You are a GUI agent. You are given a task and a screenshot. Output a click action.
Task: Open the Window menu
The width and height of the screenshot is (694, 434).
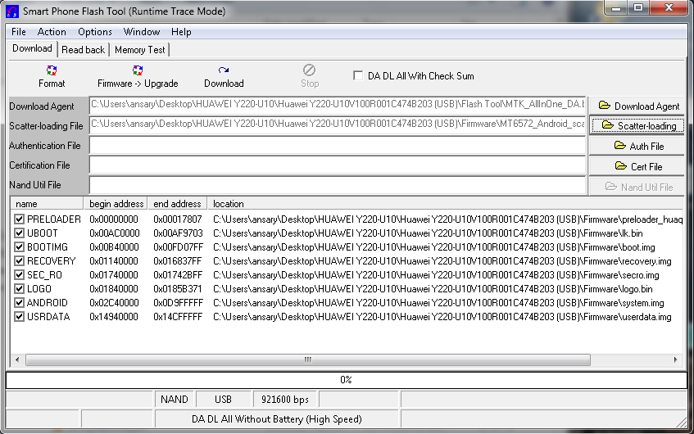[142, 32]
